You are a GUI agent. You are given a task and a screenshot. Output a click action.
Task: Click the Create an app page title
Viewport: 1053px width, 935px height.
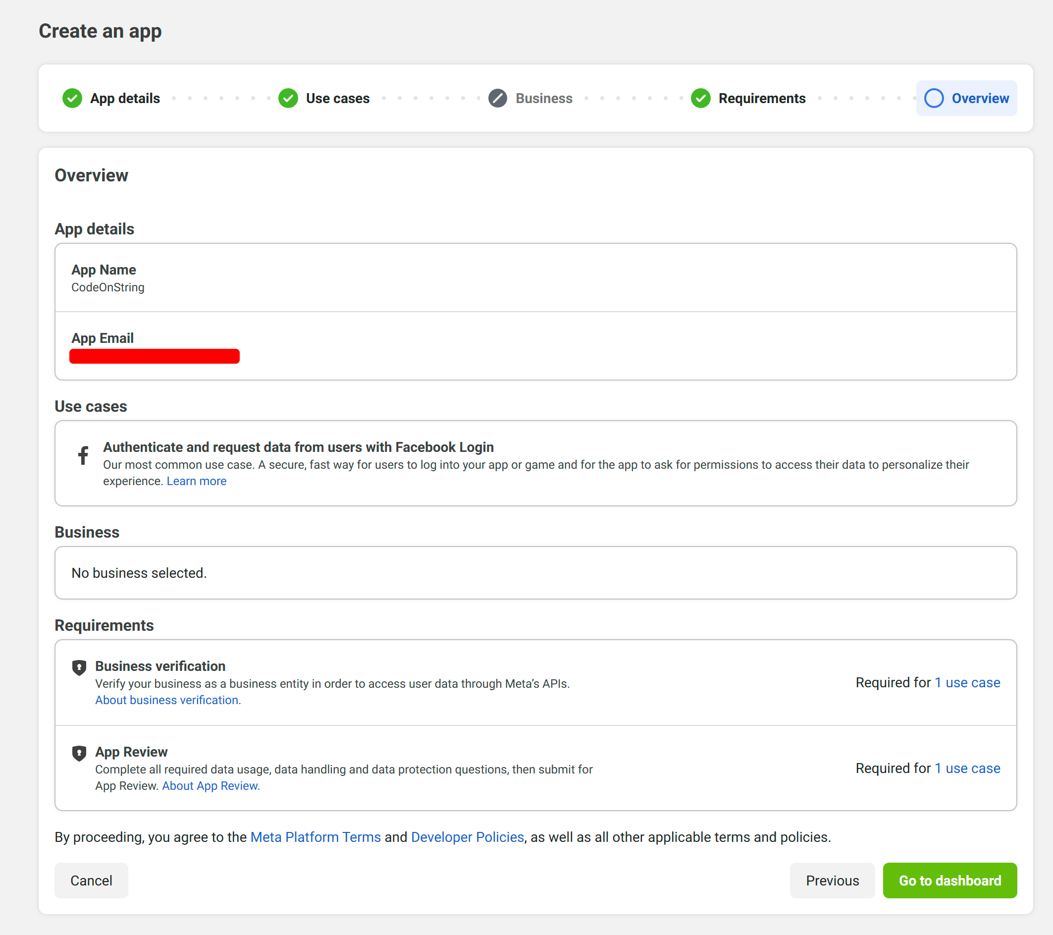[x=101, y=31]
